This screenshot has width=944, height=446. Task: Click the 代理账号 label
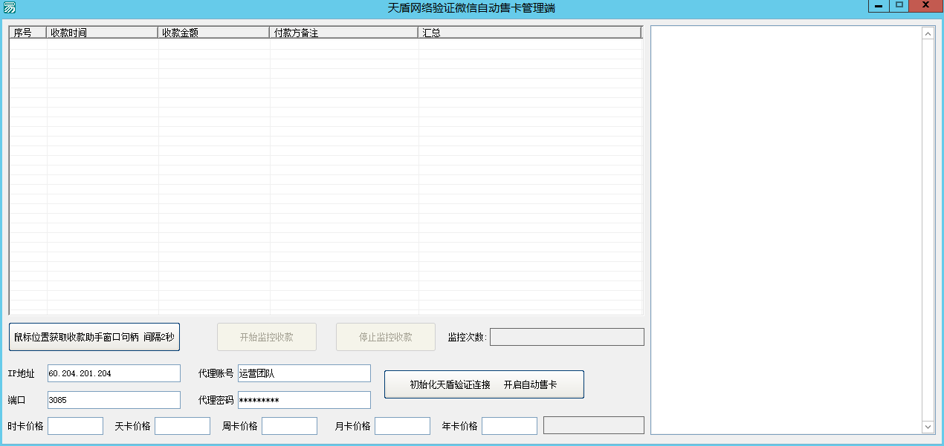coord(216,373)
